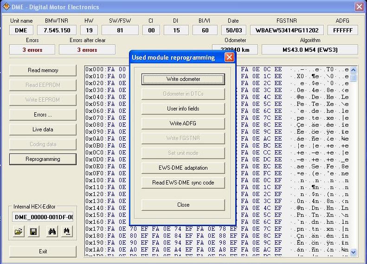This screenshot has width=367, height=264.
Task: Click the greyed Coding data button
Action: tap(43, 144)
